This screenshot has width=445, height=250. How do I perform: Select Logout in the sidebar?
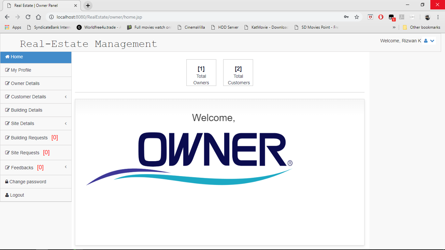point(36,195)
